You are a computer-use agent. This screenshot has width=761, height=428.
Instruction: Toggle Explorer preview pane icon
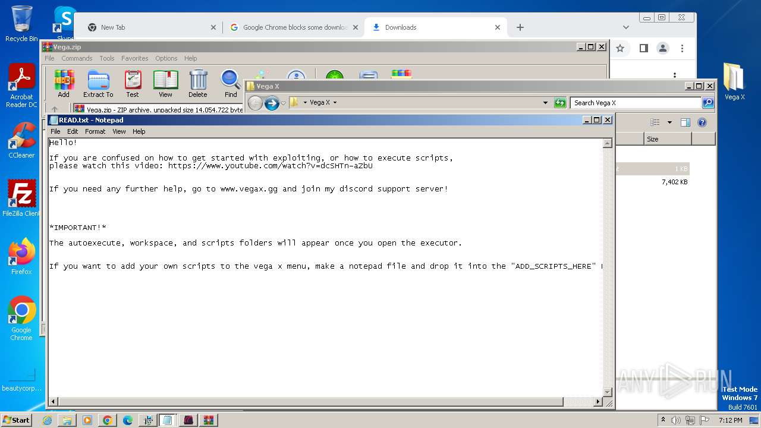pyautogui.click(x=685, y=122)
